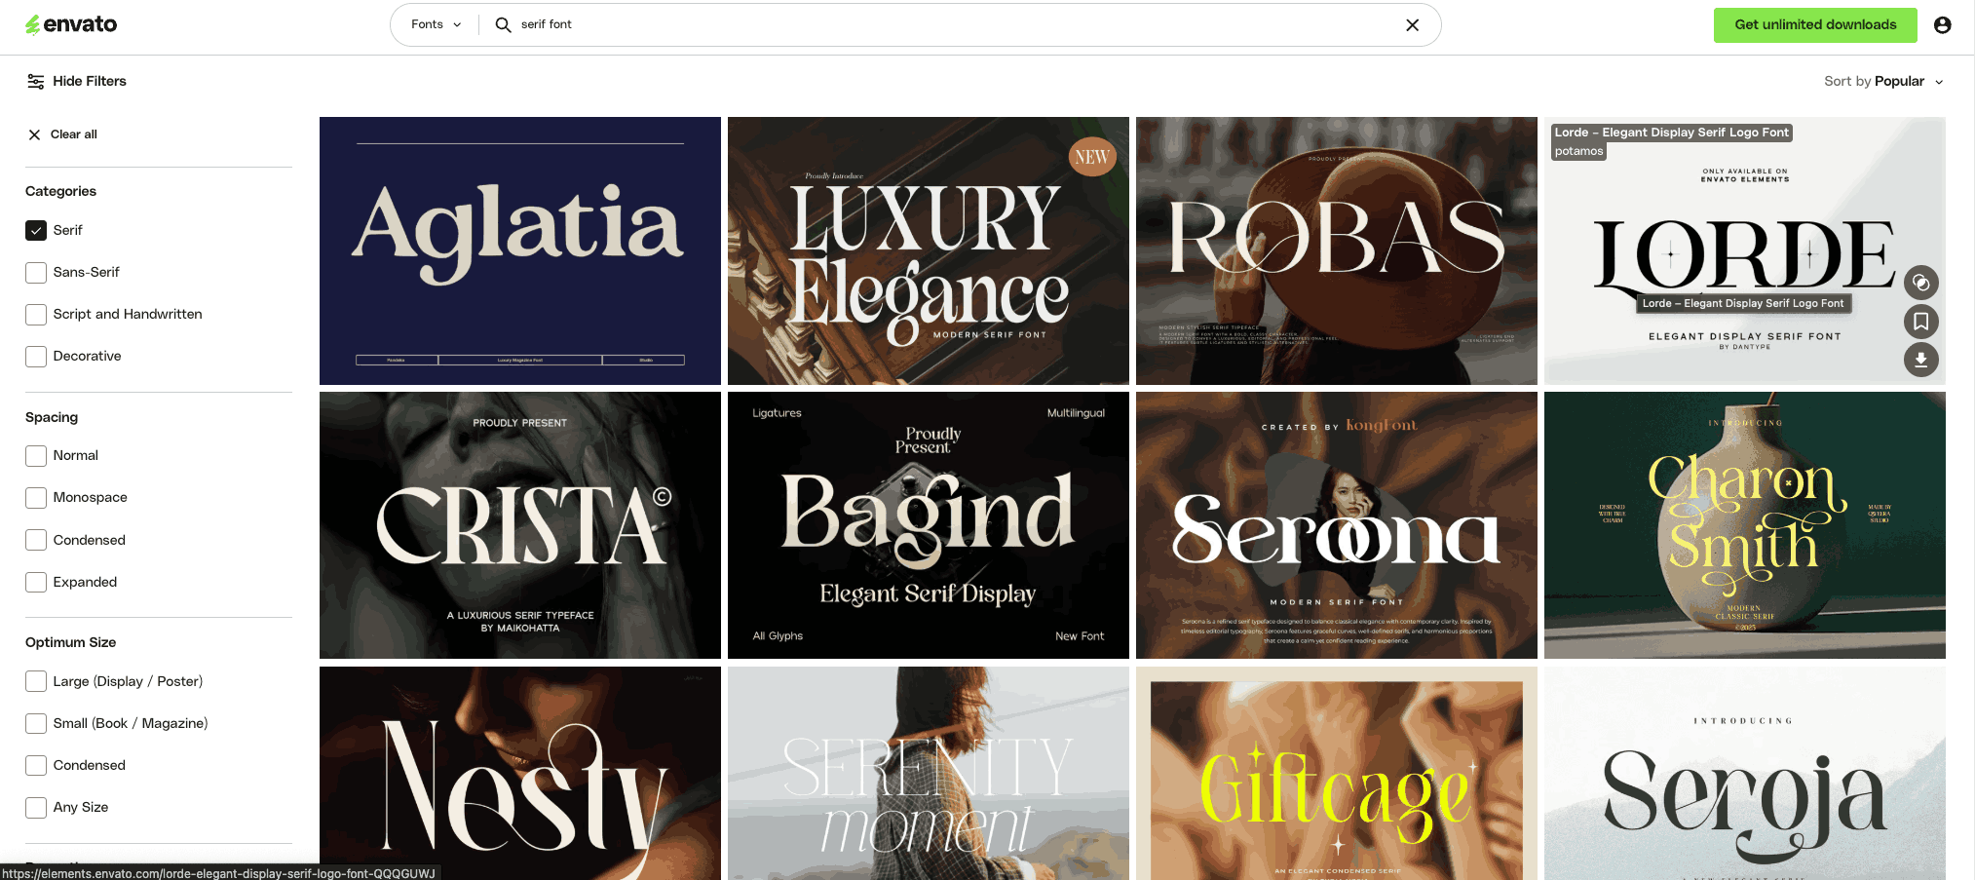Download the Lorde font via its download icon
The height and width of the screenshot is (880, 1975).
coord(1920,360)
